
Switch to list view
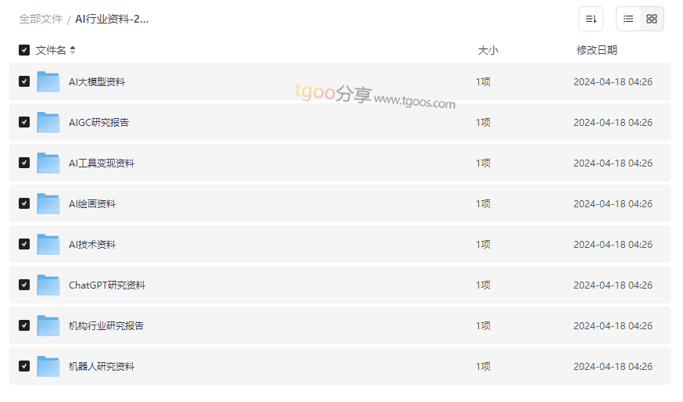tap(628, 19)
